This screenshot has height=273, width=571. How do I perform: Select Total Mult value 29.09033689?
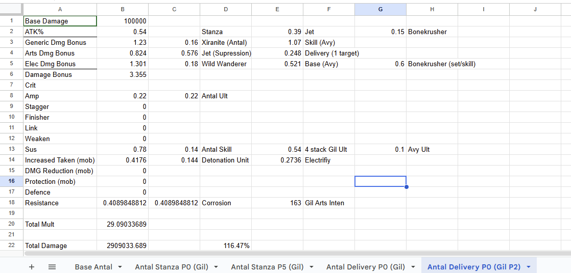123,224
